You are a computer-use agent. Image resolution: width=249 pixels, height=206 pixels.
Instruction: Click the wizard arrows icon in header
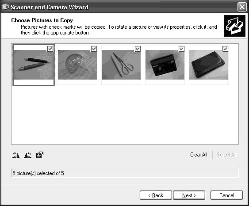pyautogui.click(x=234, y=26)
